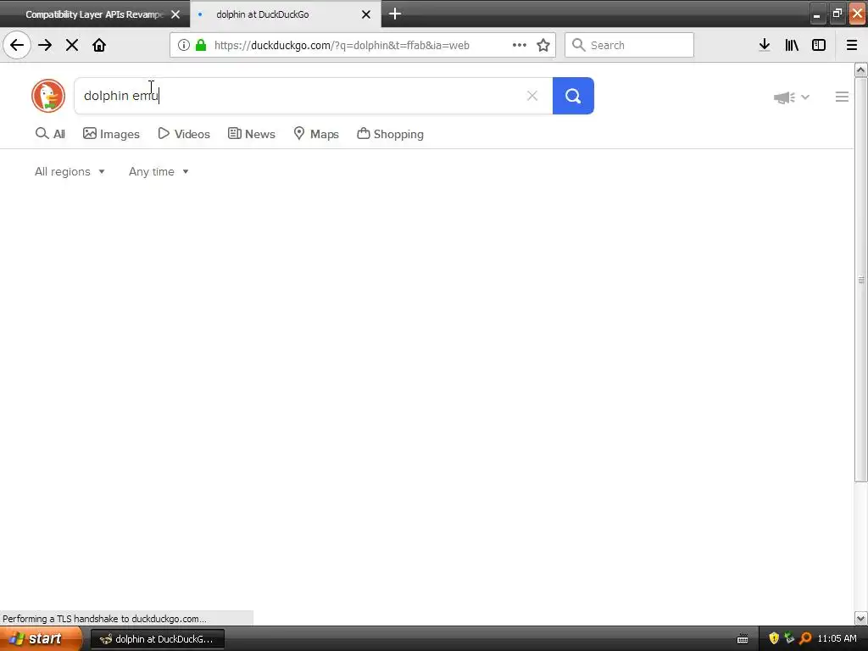The height and width of the screenshot is (651, 868).
Task: Open the Library bookshelf icon
Action: point(792,45)
